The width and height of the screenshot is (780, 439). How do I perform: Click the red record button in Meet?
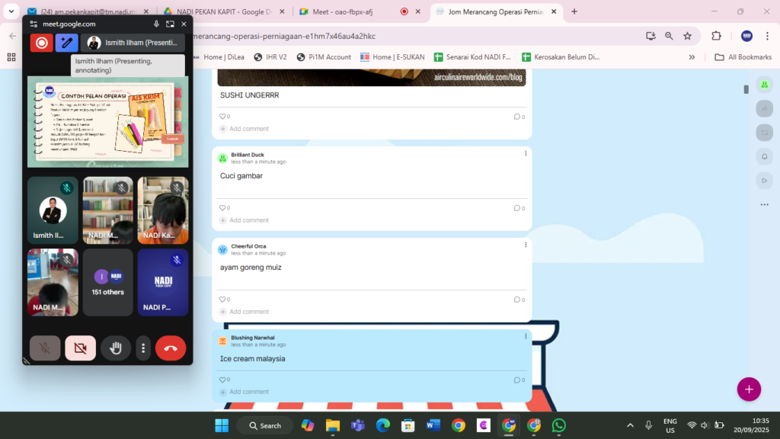coord(41,43)
